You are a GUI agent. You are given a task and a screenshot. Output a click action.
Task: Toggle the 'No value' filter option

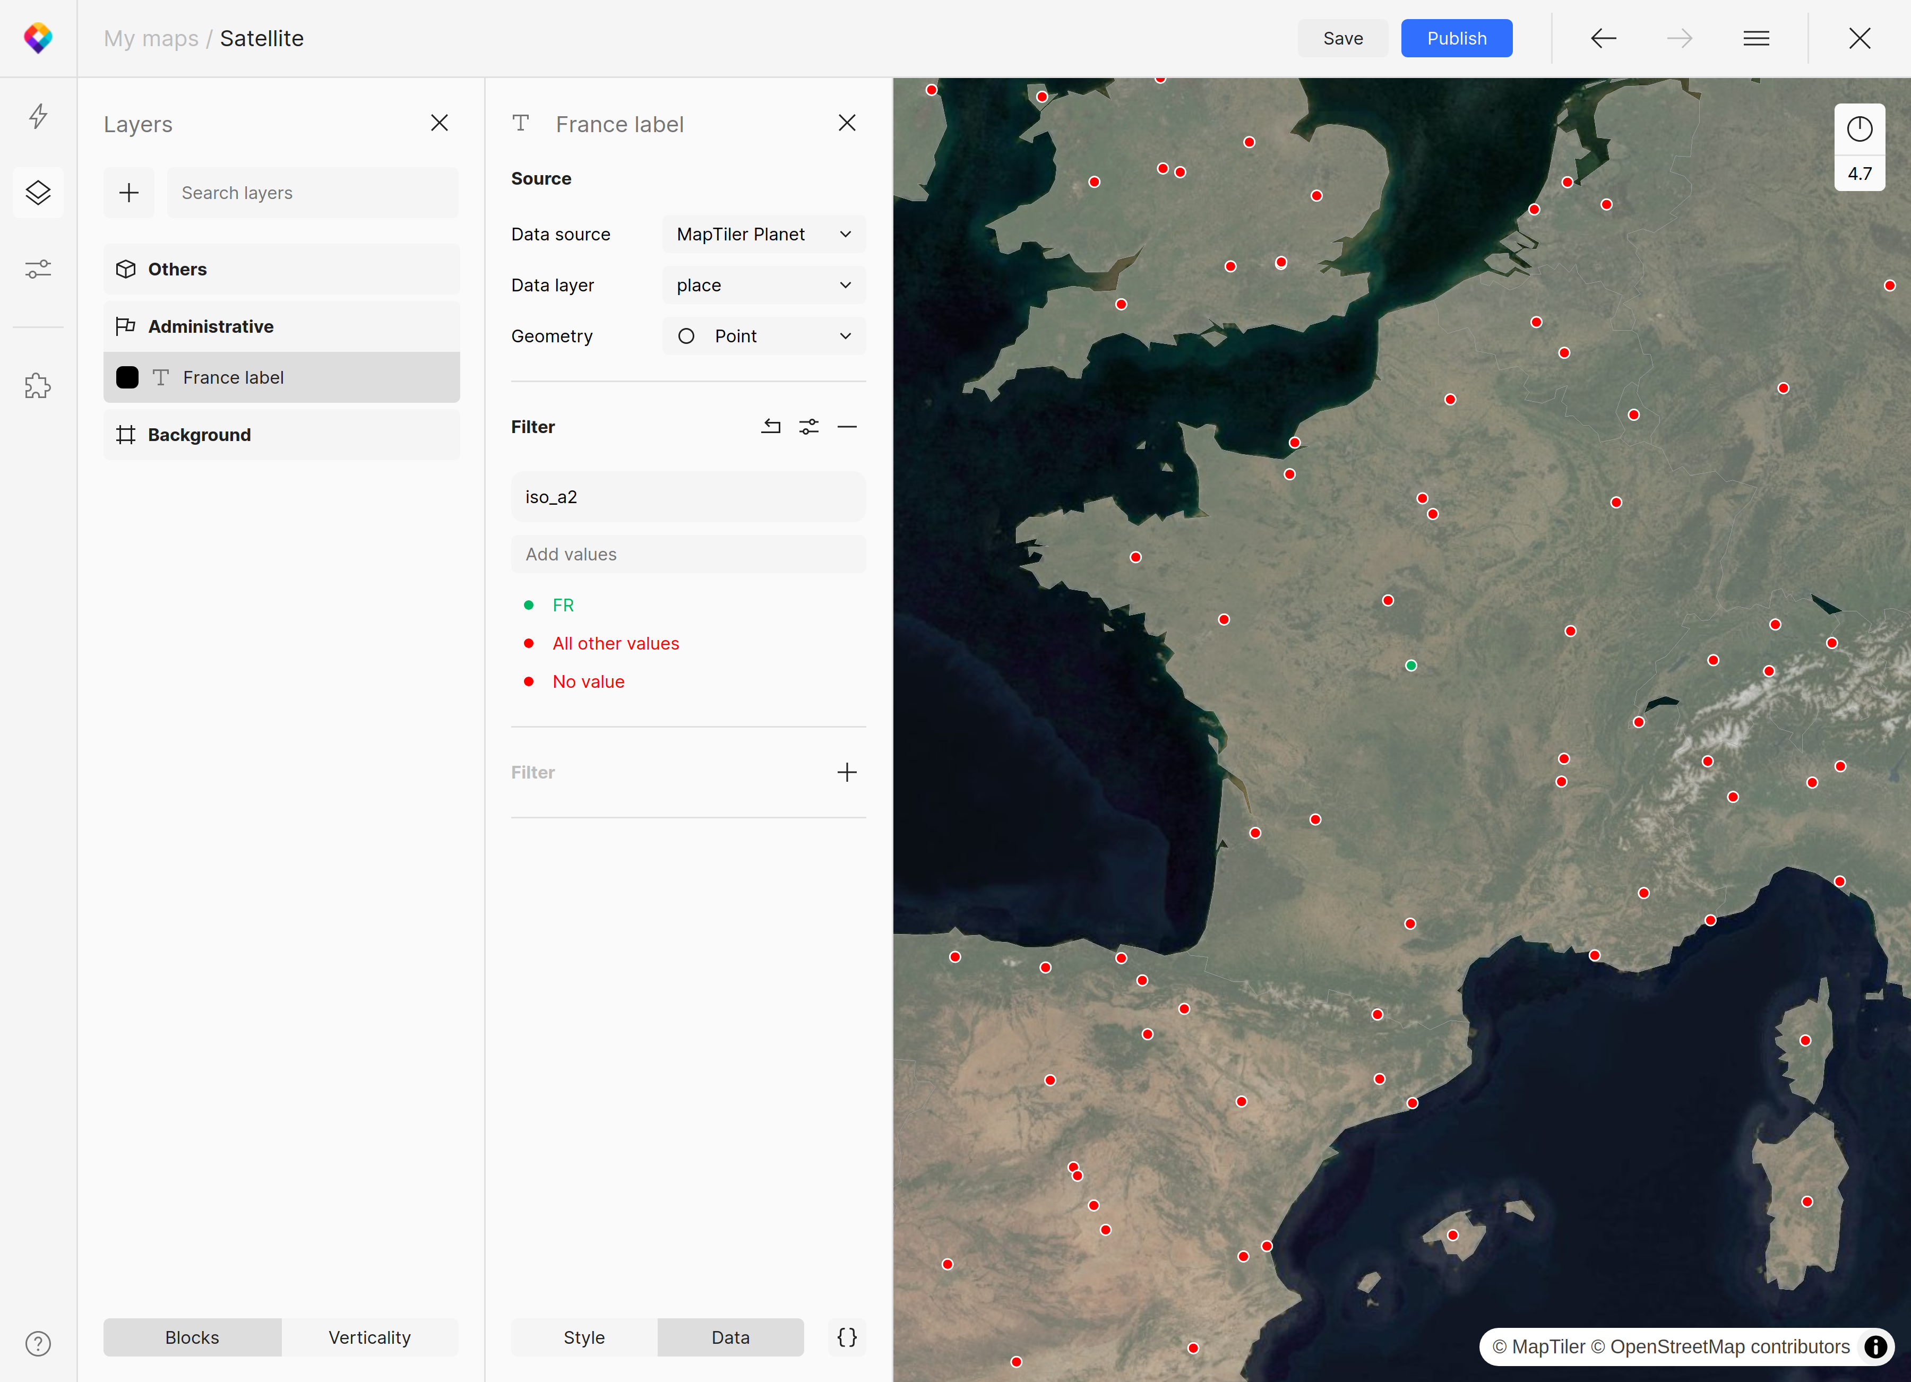pos(588,681)
